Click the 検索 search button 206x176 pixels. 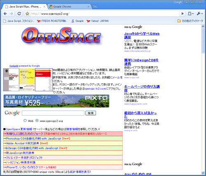pyautogui.click(x=91, y=113)
